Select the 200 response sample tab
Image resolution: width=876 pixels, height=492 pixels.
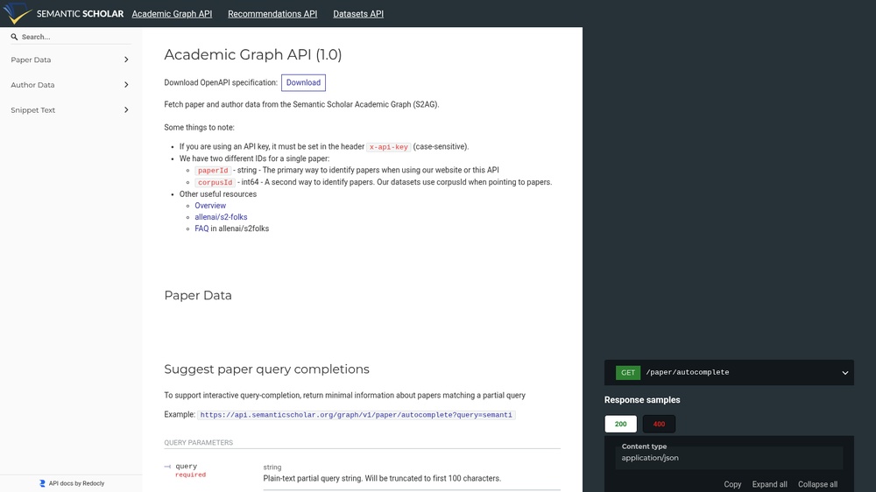tap(621, 424)
